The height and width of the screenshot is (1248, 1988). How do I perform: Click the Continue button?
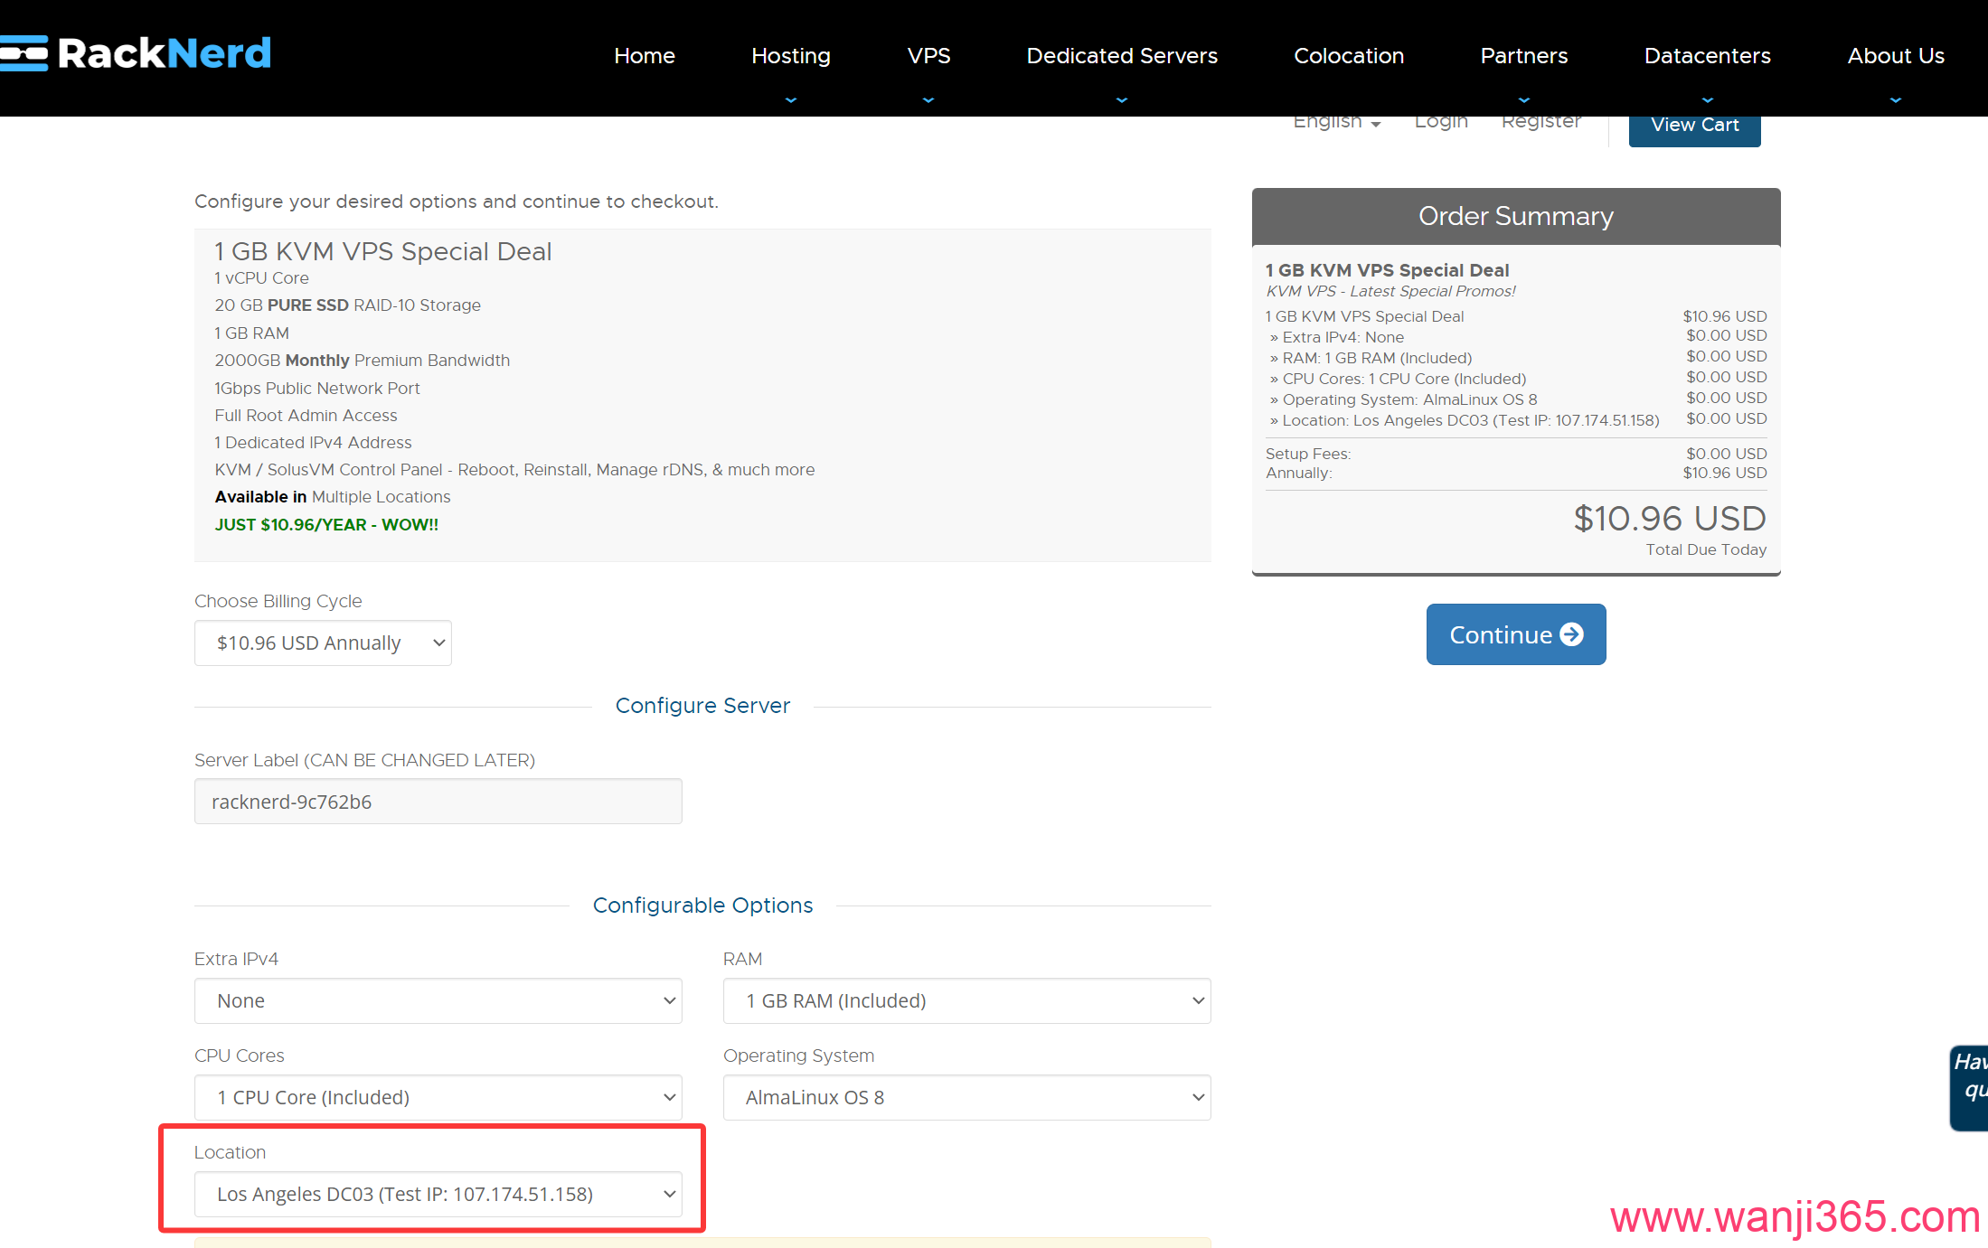(1516, 634)
